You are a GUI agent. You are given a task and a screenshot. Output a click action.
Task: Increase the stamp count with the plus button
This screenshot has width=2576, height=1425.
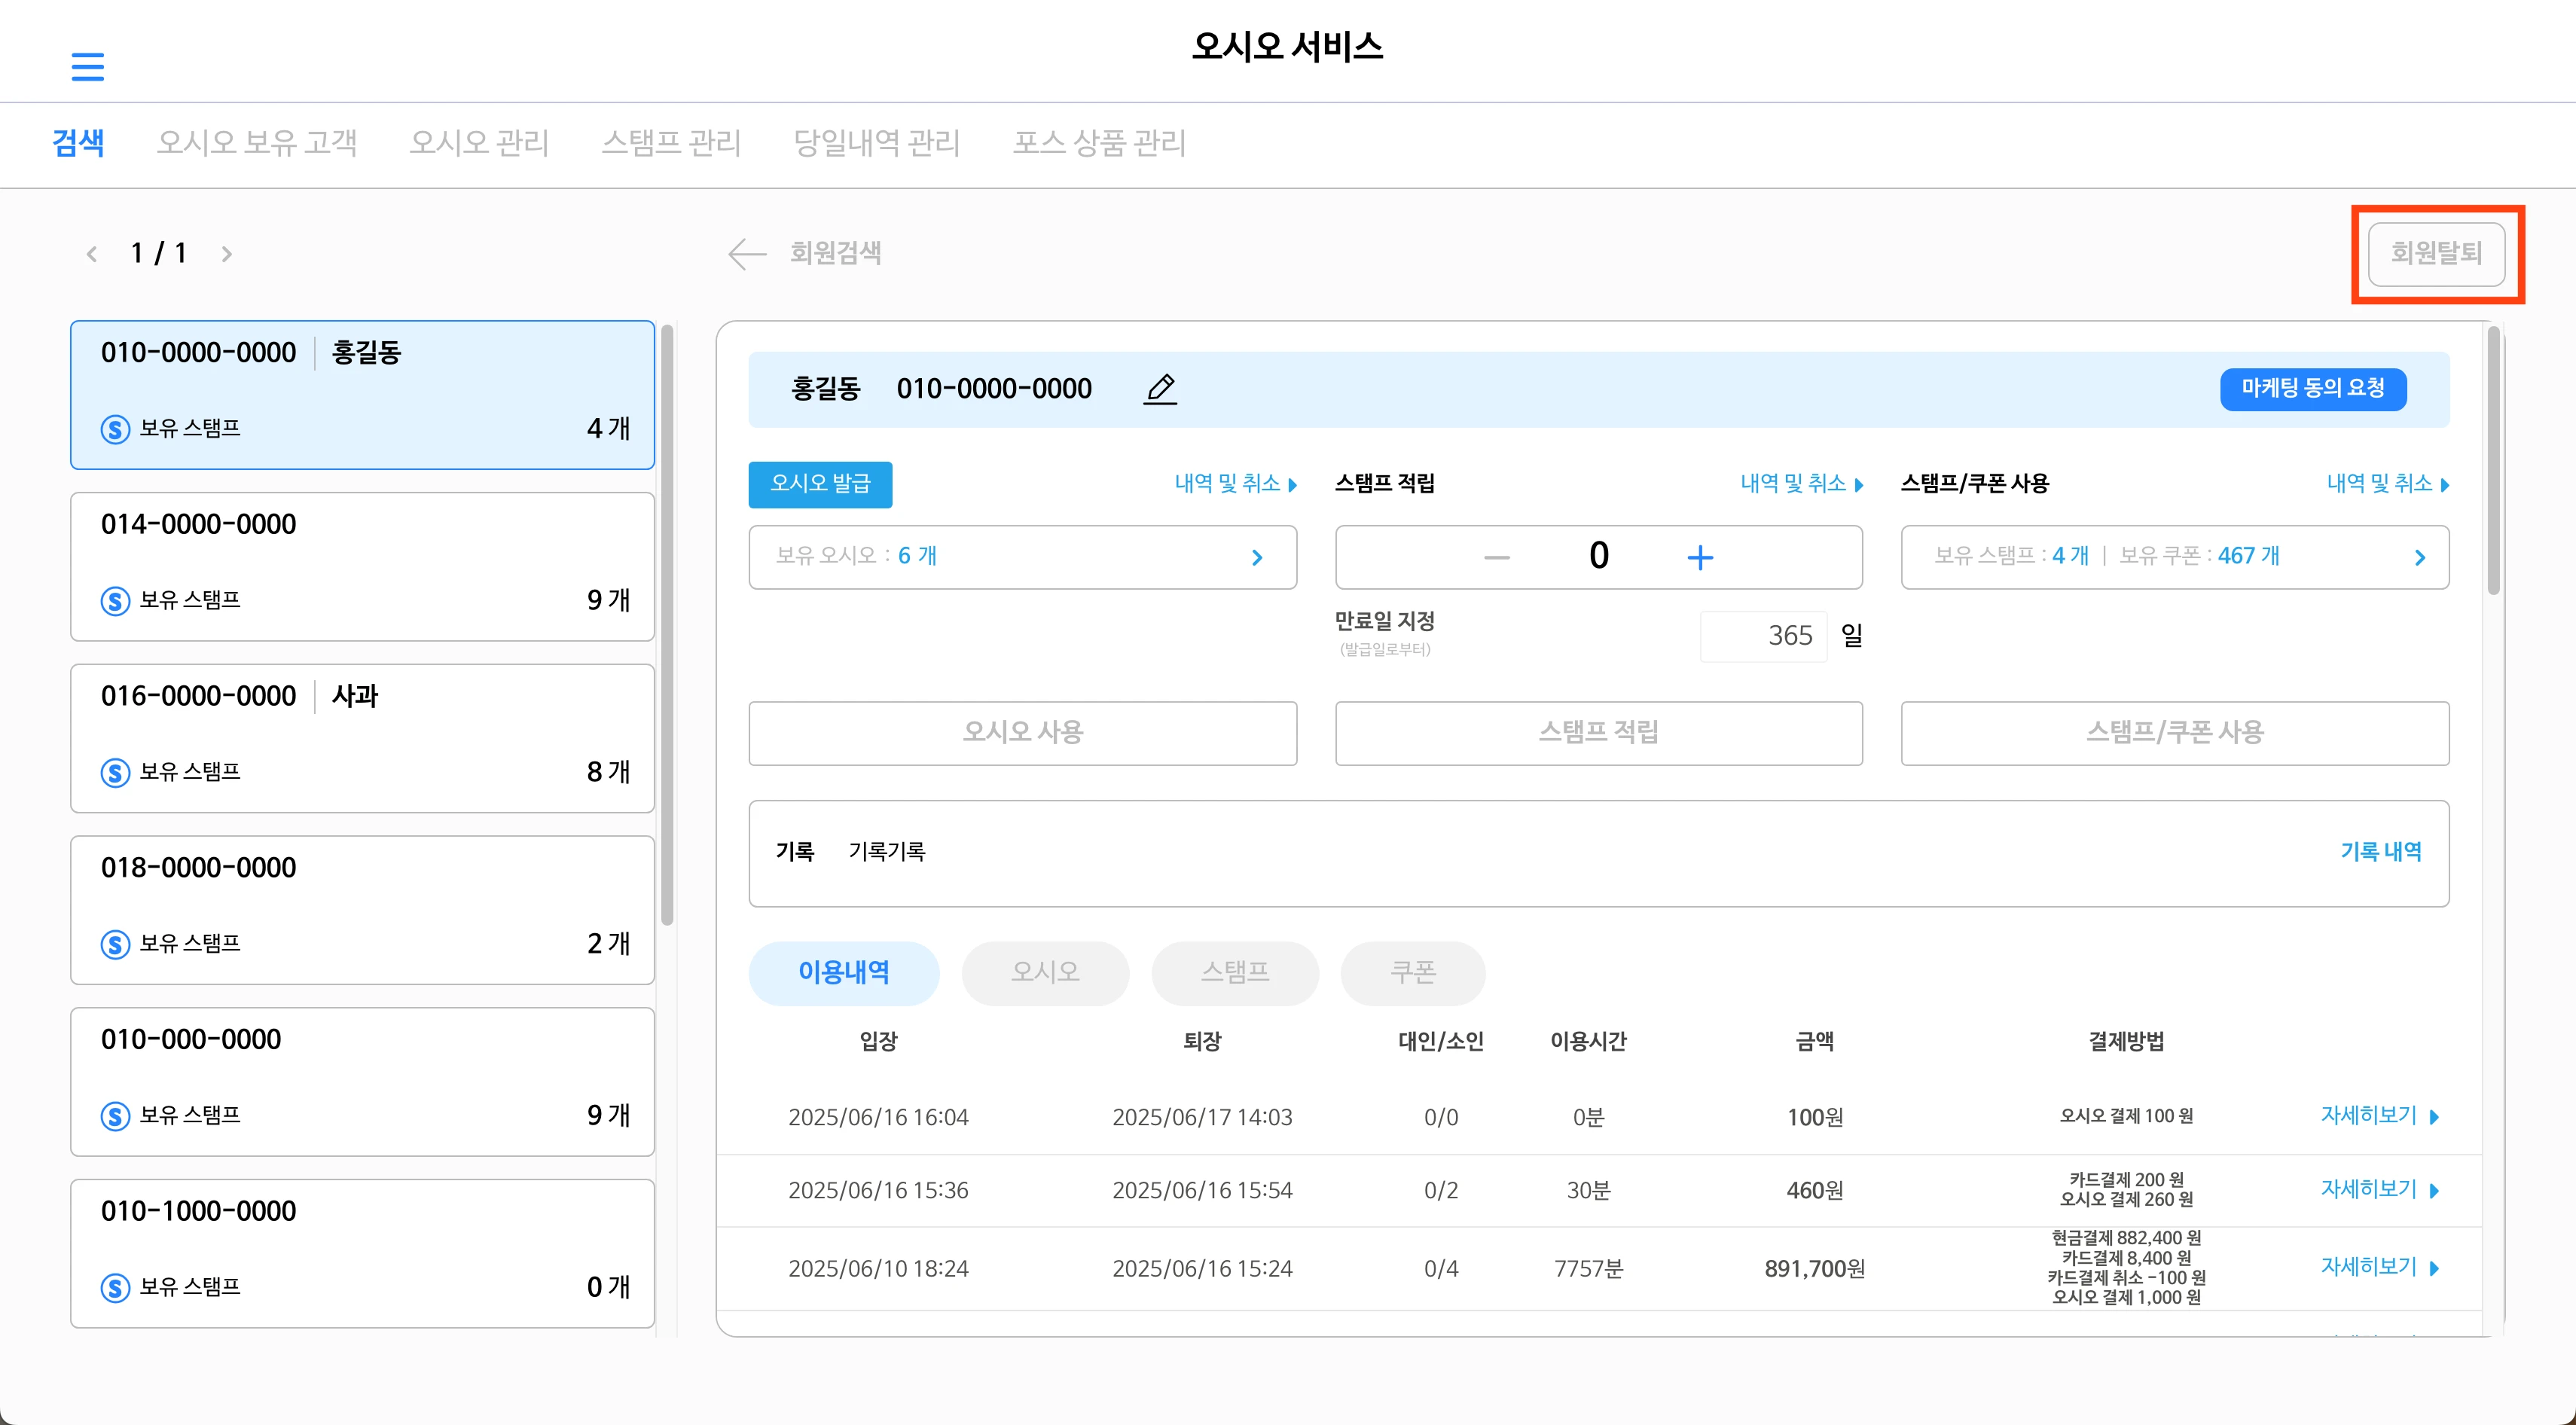coord(1700,557)
